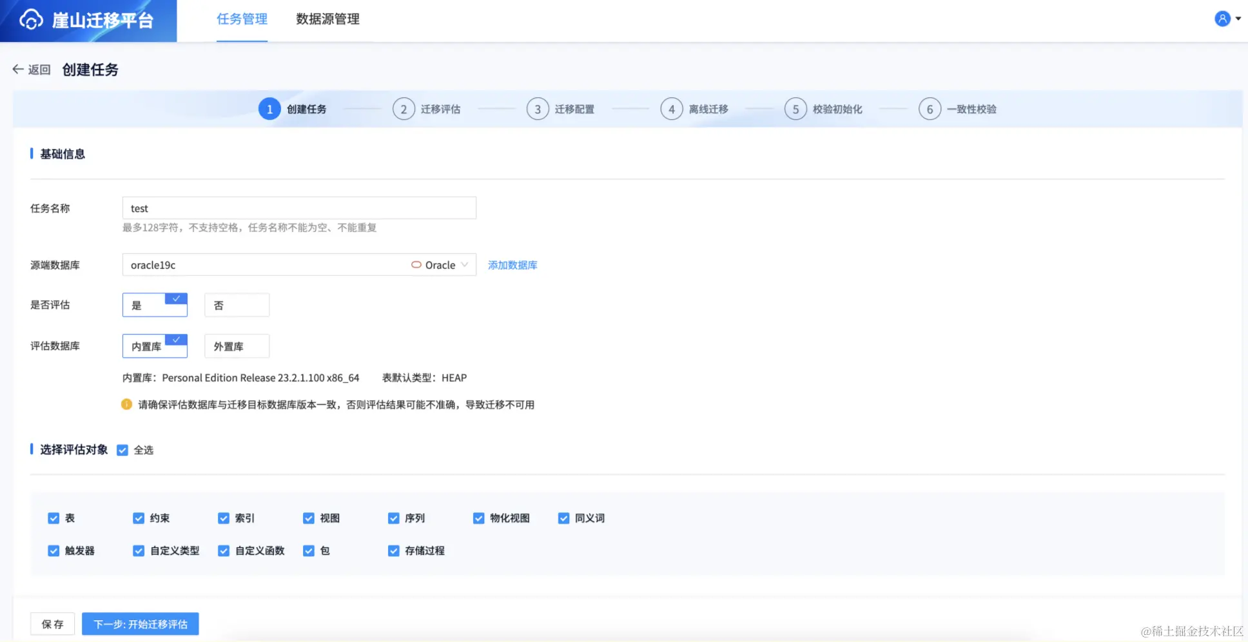Select step 1 创建任务 circle
Screen dimensions: 1248x642
point(269,109)
